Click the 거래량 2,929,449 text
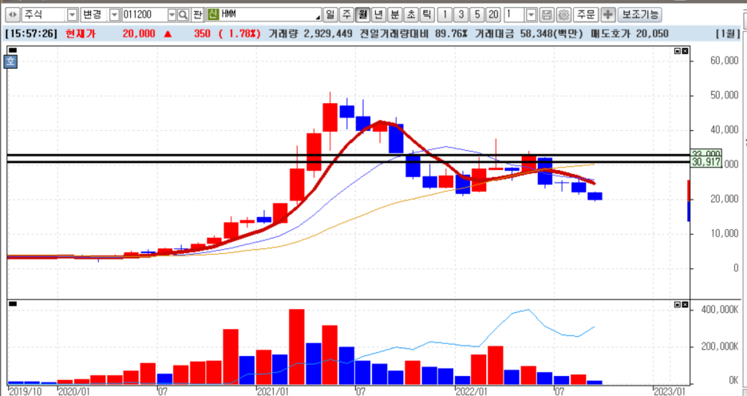This screenshot has width=747, height=396. (x=310, y=34)
